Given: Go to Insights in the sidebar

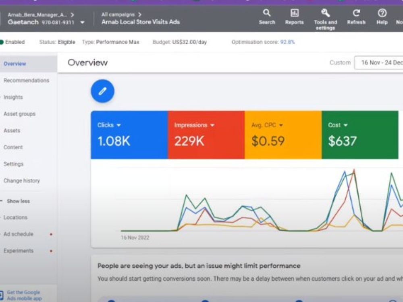Looking at the screenshot, I should 13,97.
